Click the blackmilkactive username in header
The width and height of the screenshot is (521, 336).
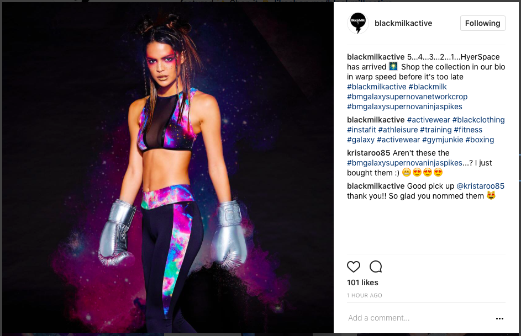tap(403, 23)
